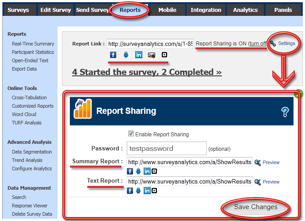The width and height of the screenshot is (305, 221).
Task: Click the Password input field
Action: pyautogui.click(x=167, y=148)
